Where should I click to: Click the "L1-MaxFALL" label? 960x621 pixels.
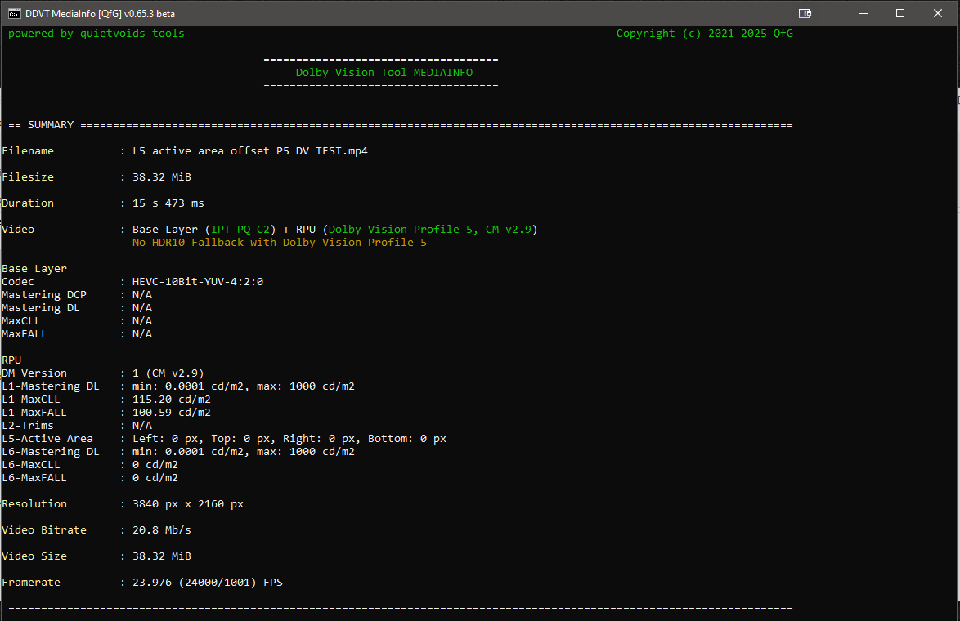[x=34, y=413]
